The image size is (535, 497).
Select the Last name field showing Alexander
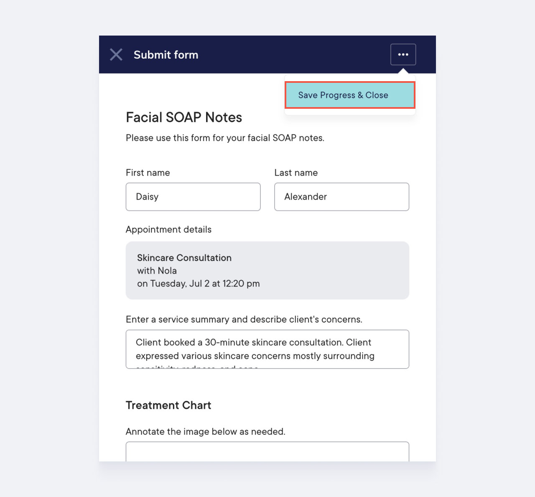pos(341,197)
